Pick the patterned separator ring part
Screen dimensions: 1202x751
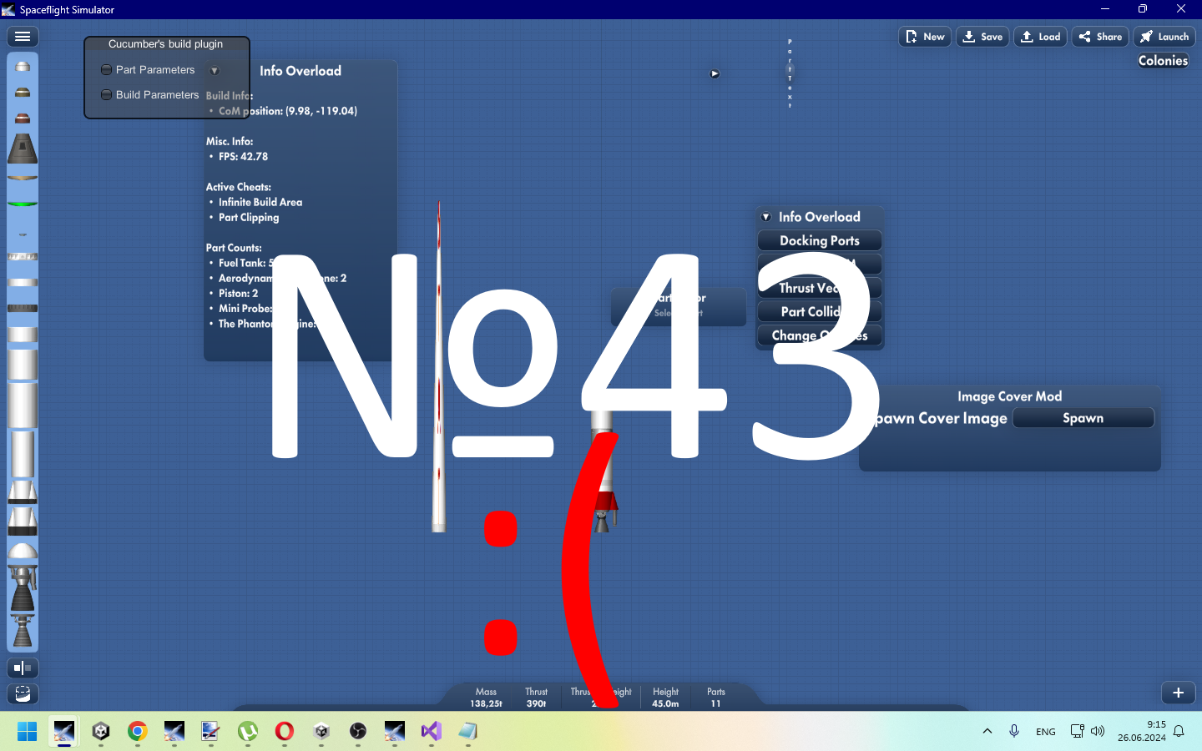(x=23, y=256)
